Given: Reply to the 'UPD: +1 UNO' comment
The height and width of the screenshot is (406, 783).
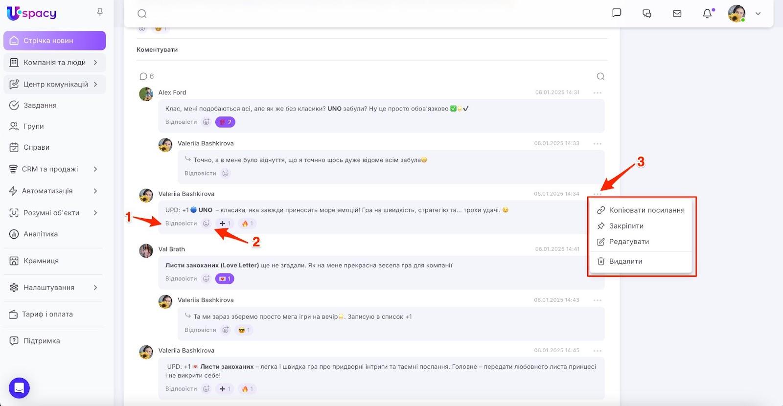Looking at the screenshot, I should 181,224.
